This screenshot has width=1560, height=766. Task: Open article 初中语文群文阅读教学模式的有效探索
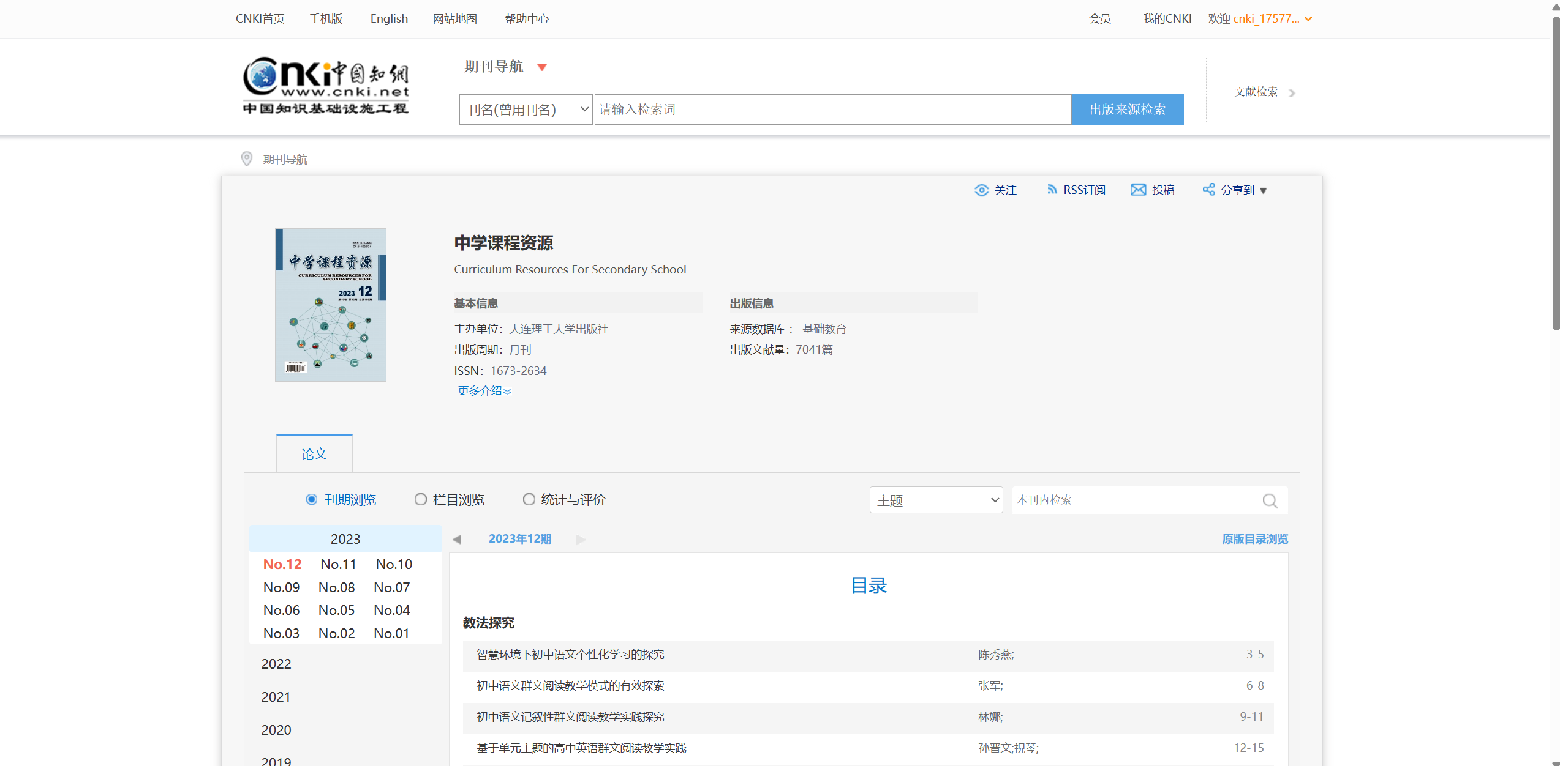point(570,686)
